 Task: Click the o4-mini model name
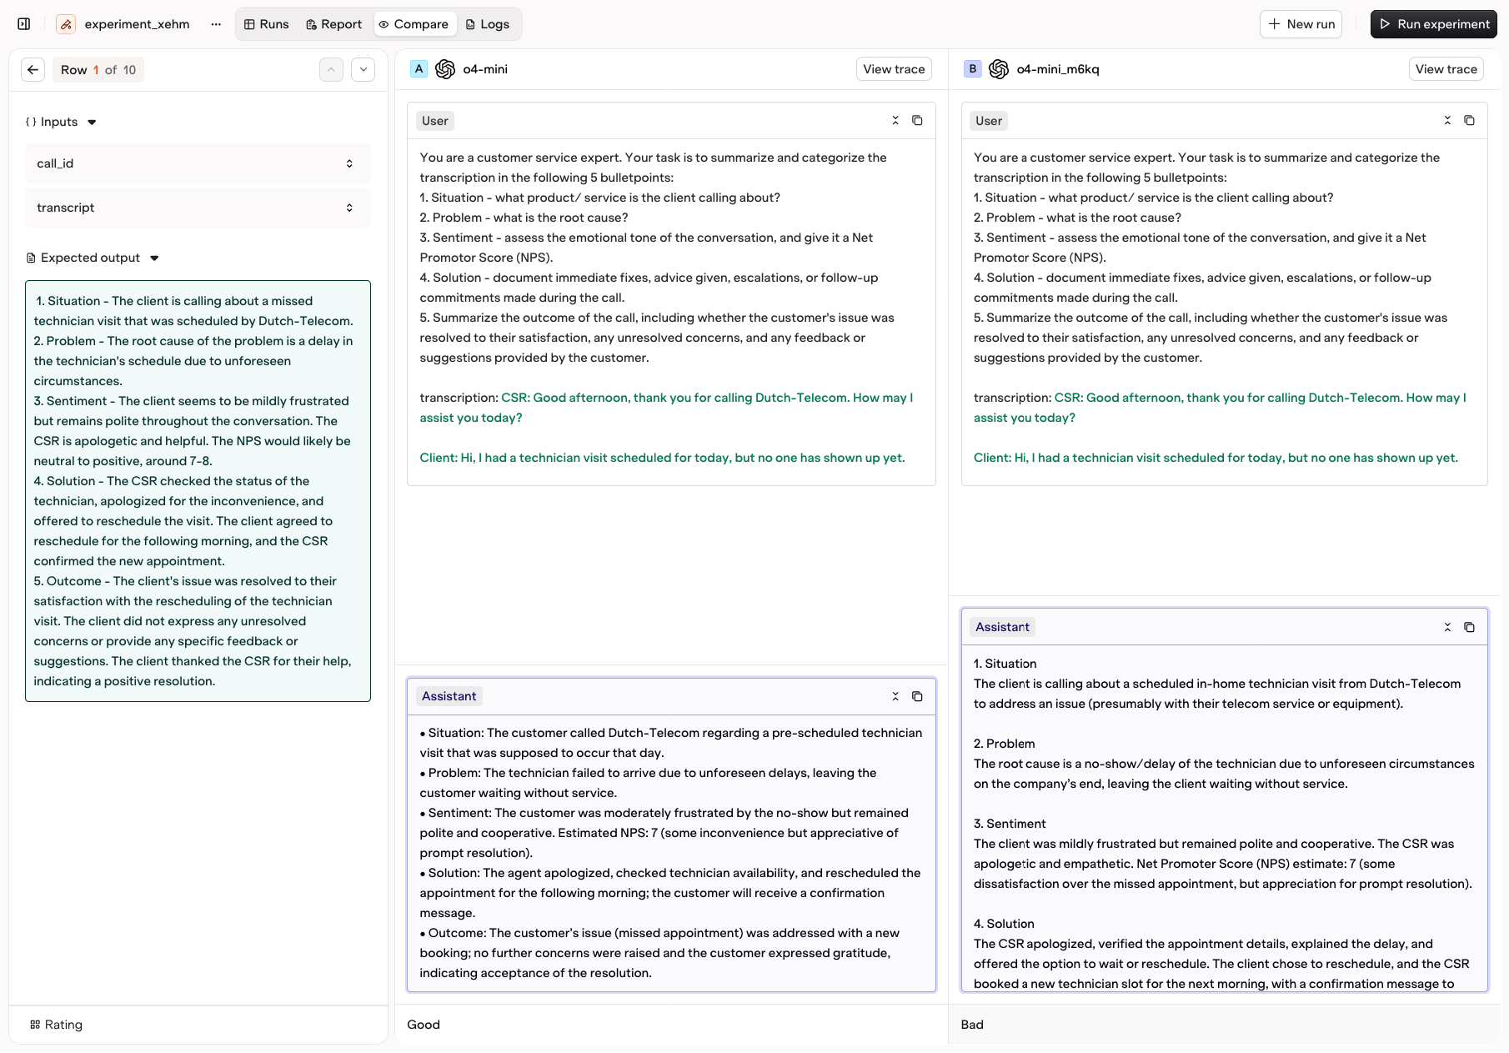click(485, 69)
